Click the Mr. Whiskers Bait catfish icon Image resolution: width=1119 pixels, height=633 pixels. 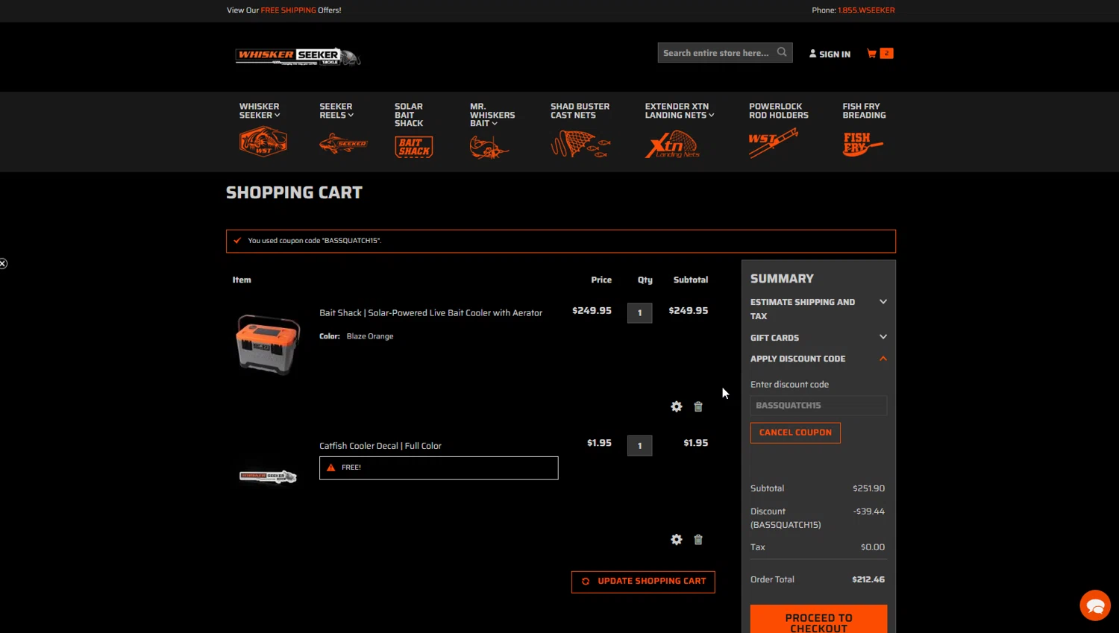click(x=489, y=147)
